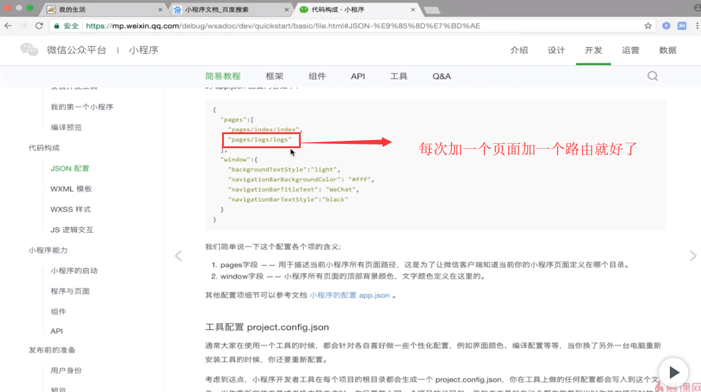Screen dimensions: 701x392
Task: Open the JH extension icon
Action: coord(681,26)
